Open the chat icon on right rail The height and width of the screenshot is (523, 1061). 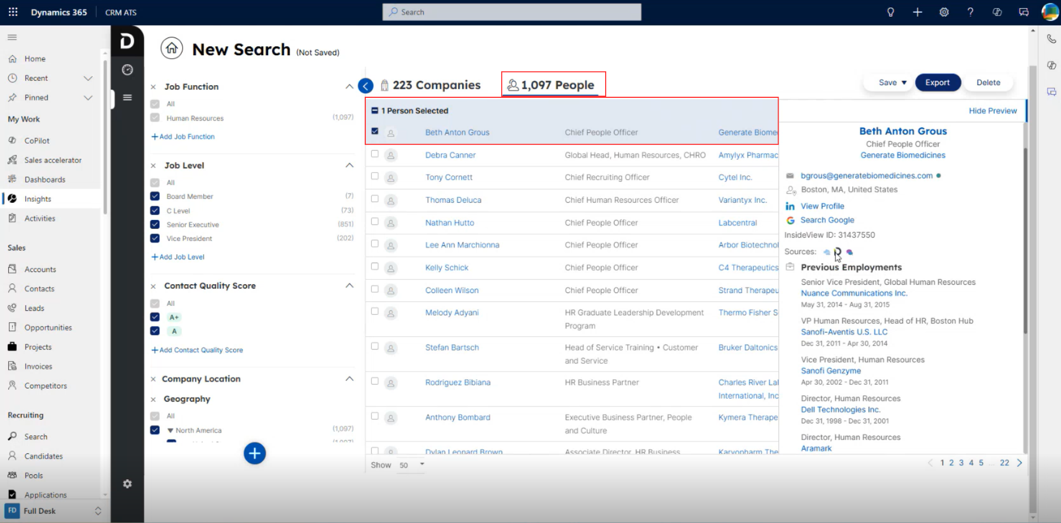point(1051,92)
